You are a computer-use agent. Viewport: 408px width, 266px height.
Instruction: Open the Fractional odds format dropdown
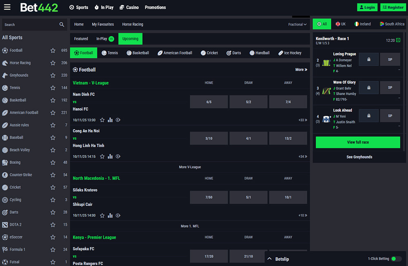pyautogui.click(x=297, y=24)
